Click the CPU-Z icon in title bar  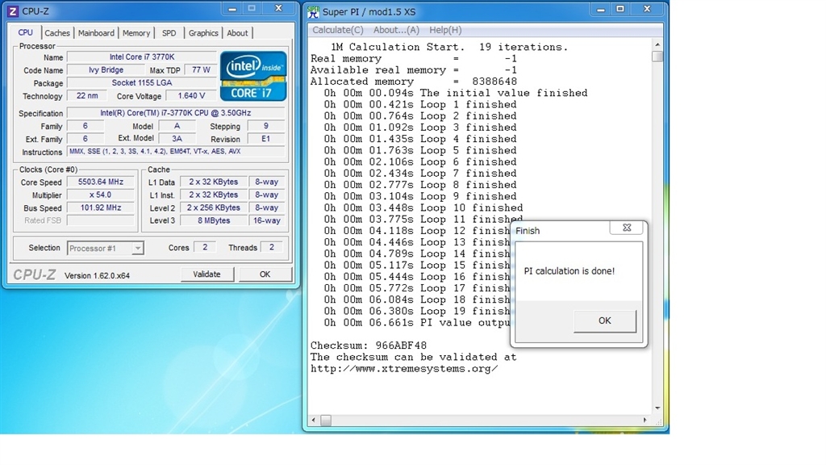[x=12, y=11]
